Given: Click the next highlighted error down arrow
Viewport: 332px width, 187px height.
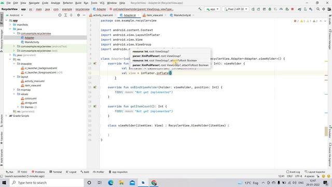Looking at the screenshot, I should point(325,21).
